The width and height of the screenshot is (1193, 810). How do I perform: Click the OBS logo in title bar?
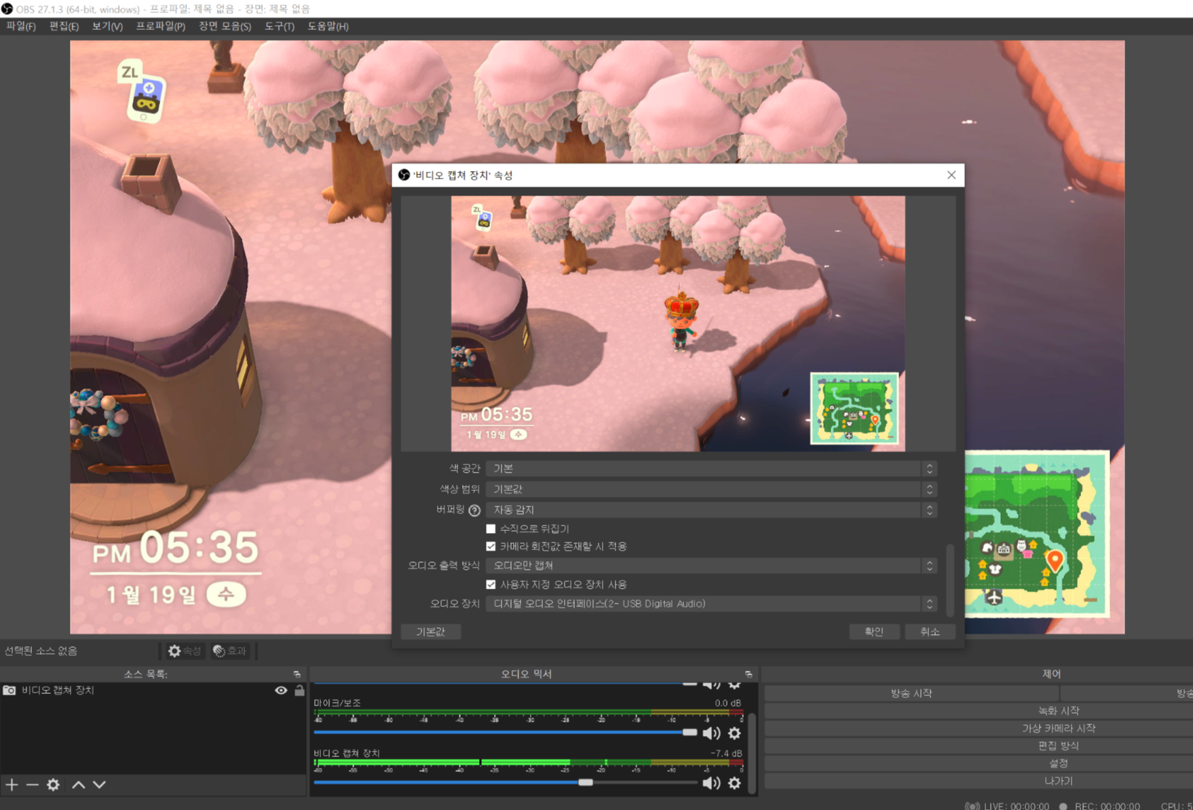[7, 9]
